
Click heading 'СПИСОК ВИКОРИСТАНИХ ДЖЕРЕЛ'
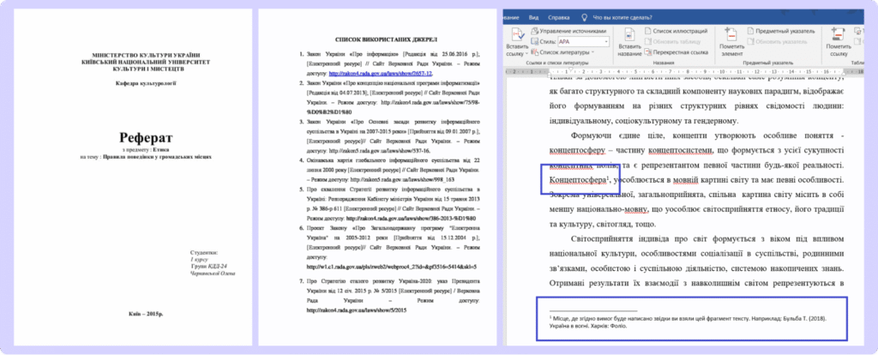pyautogui.click(x=386, y=39)
